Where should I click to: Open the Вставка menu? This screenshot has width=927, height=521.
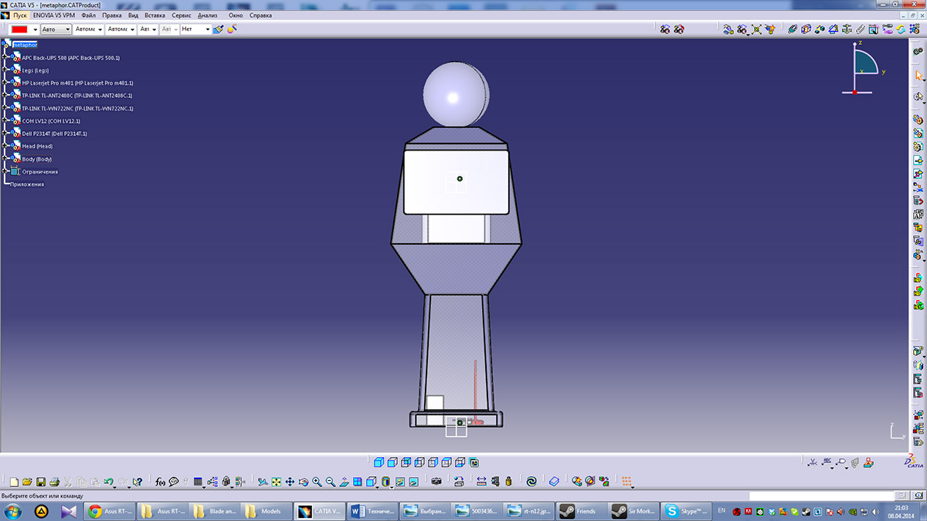pos(154,15)
